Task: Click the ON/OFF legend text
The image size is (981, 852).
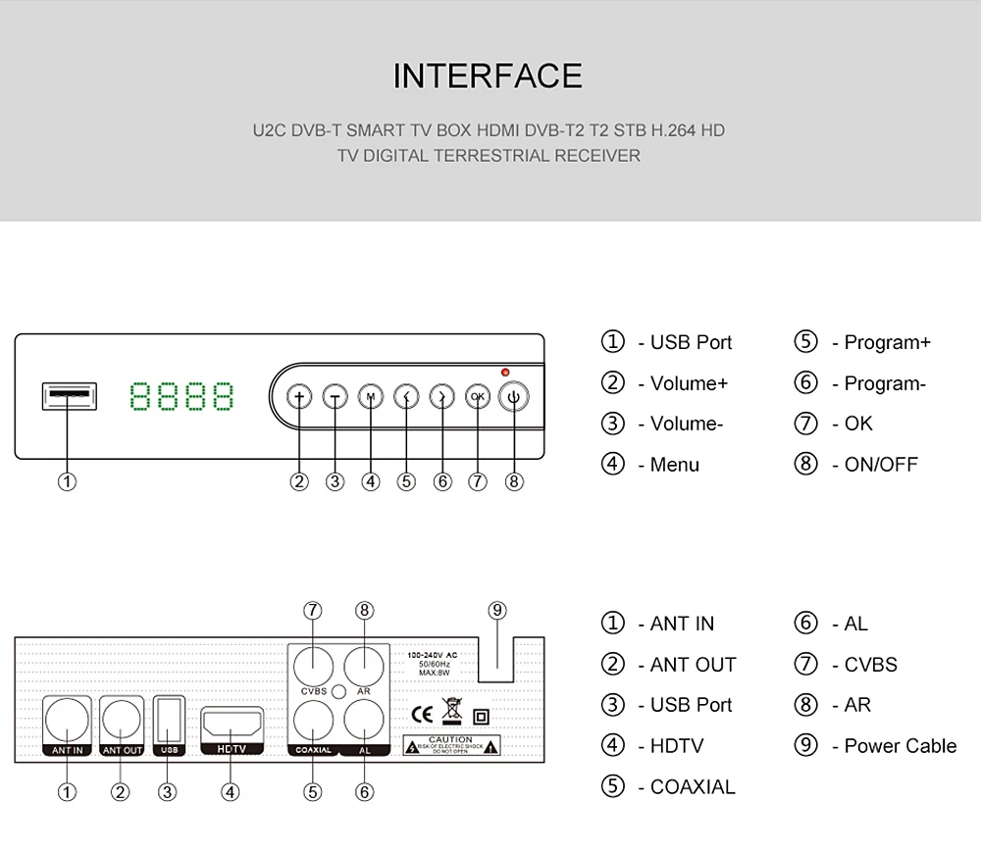Action: pos(881,465)
